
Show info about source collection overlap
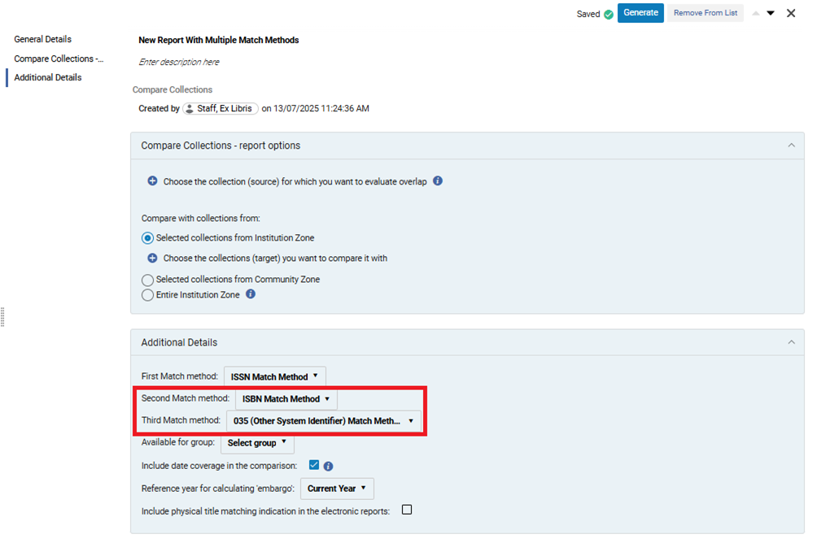438,181
